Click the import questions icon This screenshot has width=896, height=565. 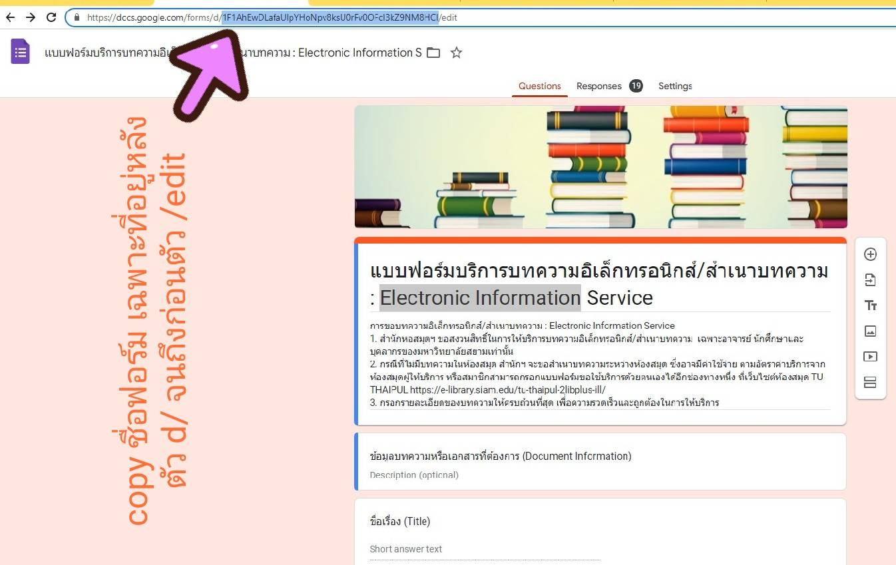point(870,280)
